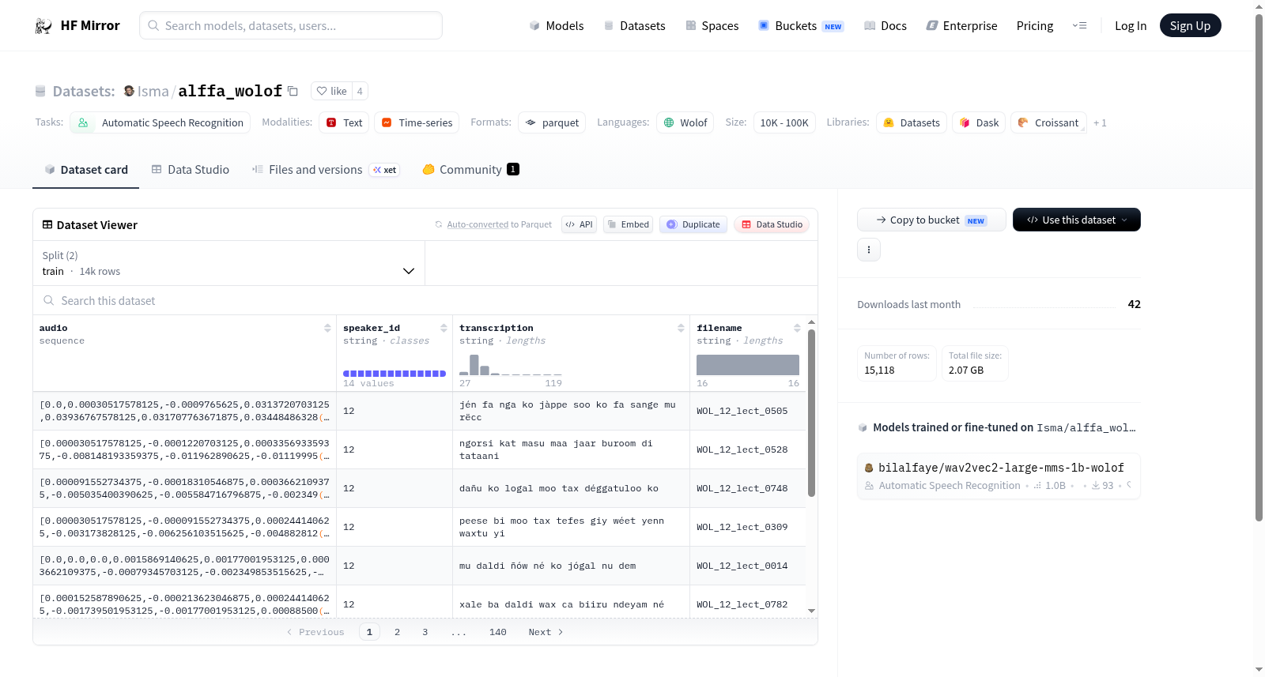Viewport: 1265px width, 677px height.
Task: Visit the Pricing page
Action: [1035, 26]
